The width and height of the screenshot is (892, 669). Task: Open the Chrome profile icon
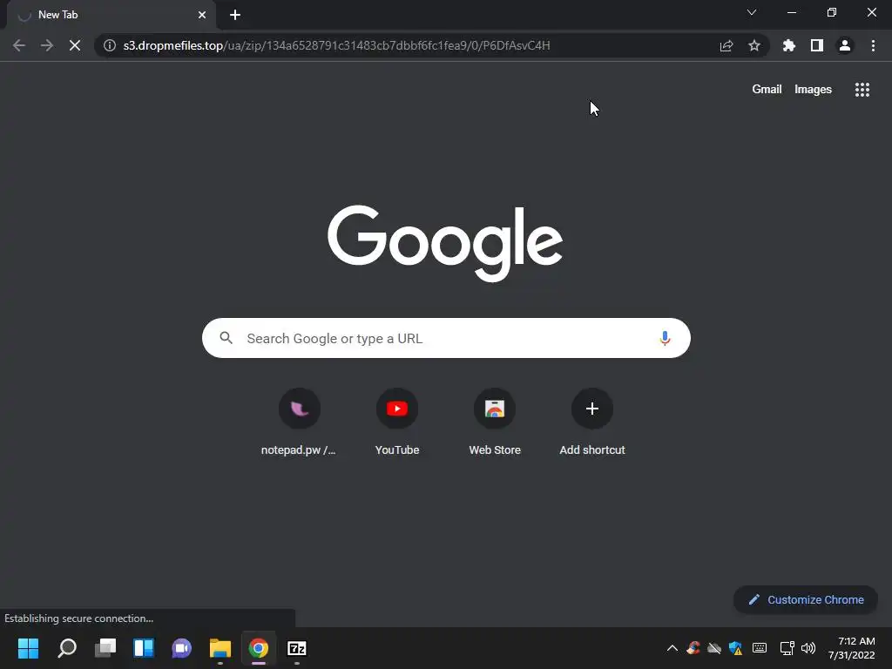coord(845,45)
